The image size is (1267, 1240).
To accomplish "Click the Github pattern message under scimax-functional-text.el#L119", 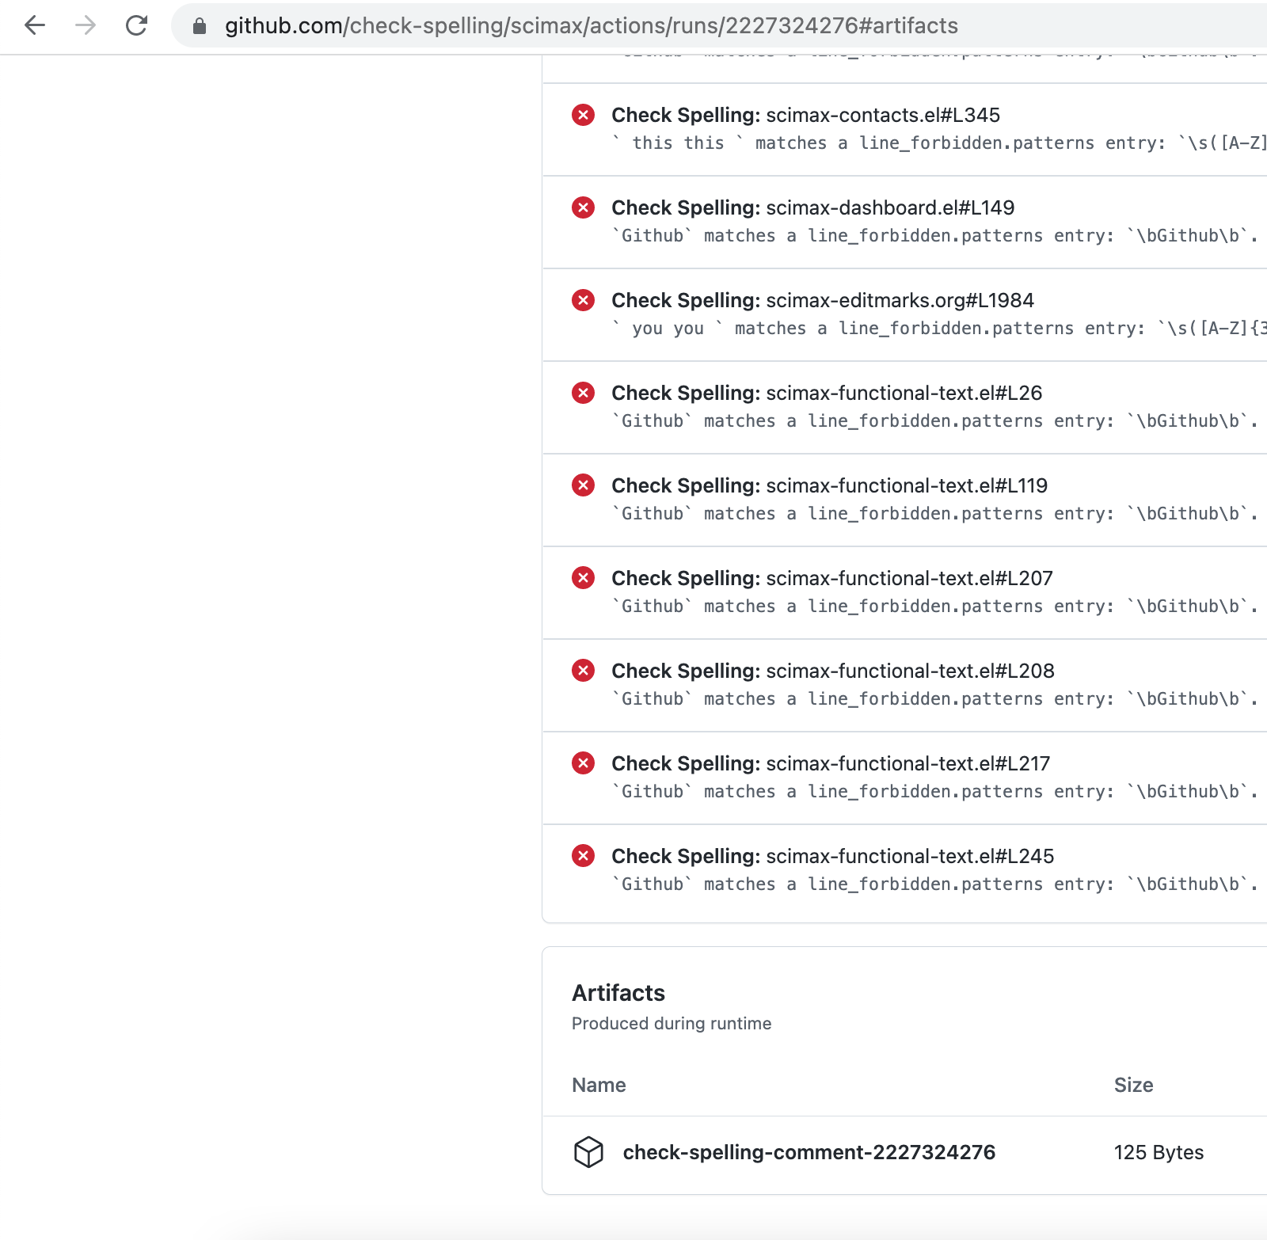I will click(934, 514).
